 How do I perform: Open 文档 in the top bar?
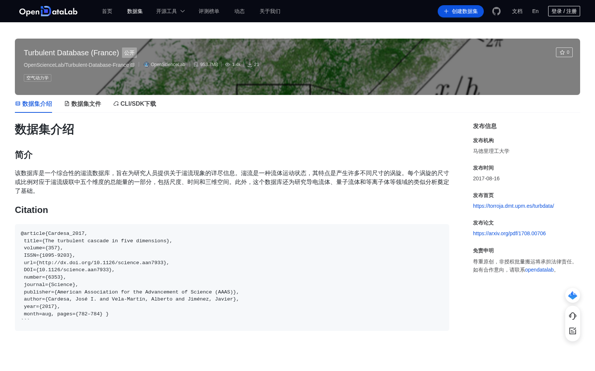(x=517, y=11)
